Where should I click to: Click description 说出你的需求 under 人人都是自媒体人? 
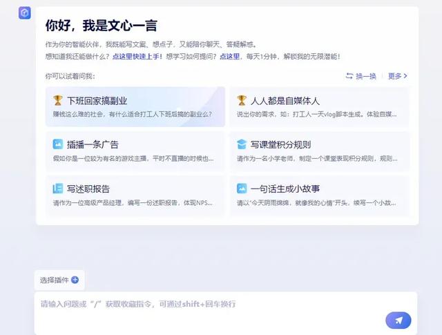[x=316, y=114]
